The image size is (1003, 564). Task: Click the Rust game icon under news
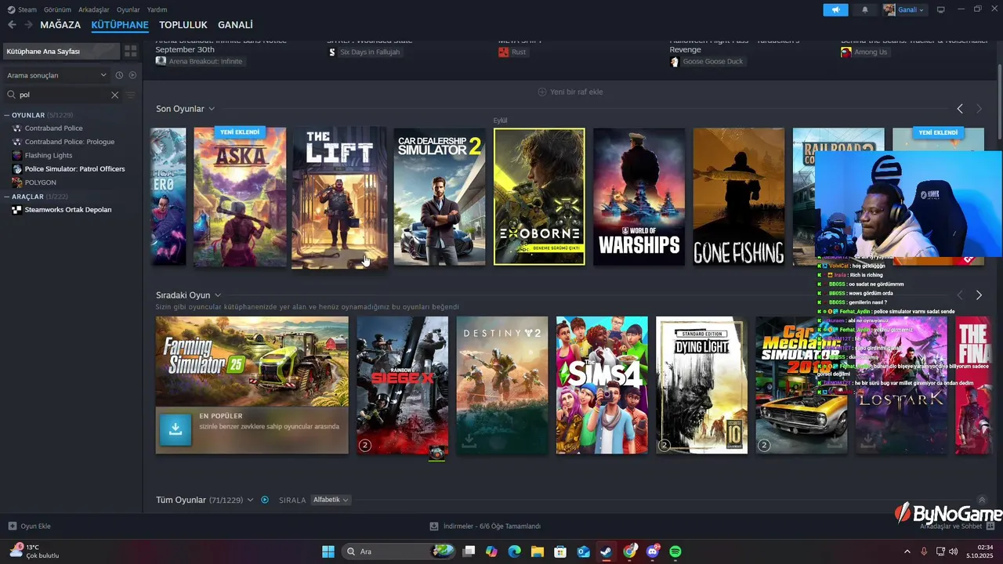(504, 52)
